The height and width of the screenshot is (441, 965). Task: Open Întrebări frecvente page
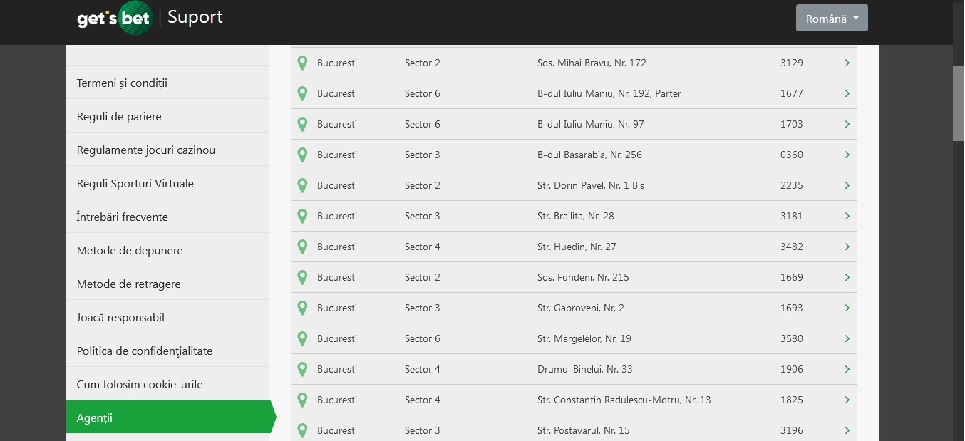point(167,217)
